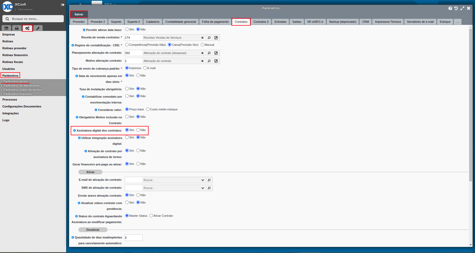This screenshot has width=475, height=253.
Task: Clear the Planejamento alteração de contrato field
Action: pos(202,53)
